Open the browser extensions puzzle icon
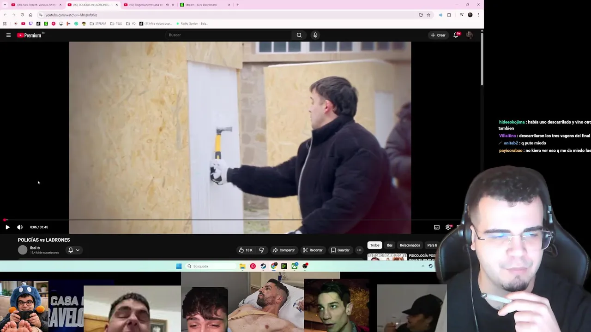The image size is (591, 332). [449, 15]
